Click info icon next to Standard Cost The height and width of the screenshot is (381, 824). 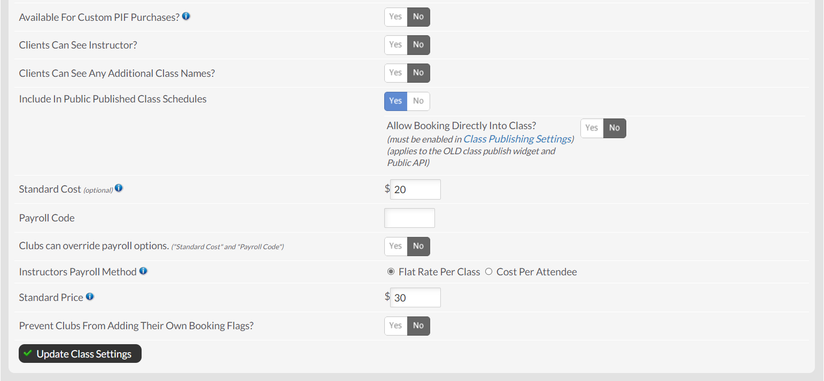119,188
